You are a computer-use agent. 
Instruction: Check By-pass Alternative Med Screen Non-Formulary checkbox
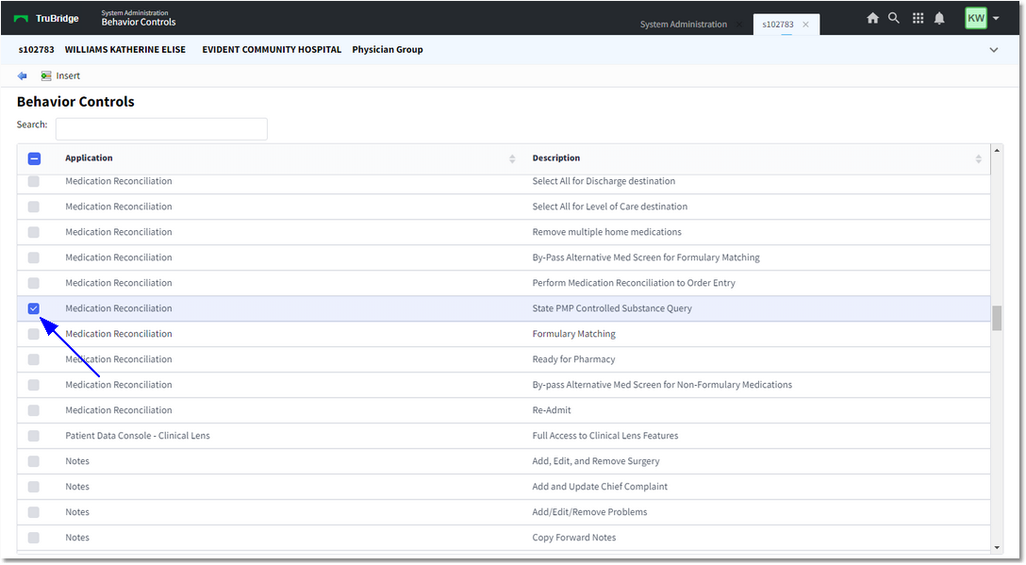(33, 385)
